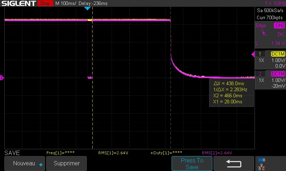Toggle channel 2 DC1M coupling badge
The width and height of the screenshot is (286, 171).
(x=278, y=74)
